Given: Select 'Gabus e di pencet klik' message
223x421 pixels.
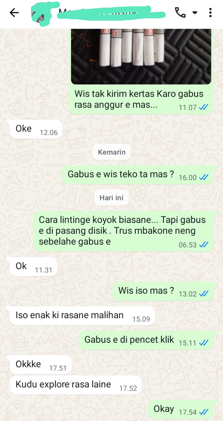Looking at the screenshot, I should pyautogui.click(x=146, y=340).
